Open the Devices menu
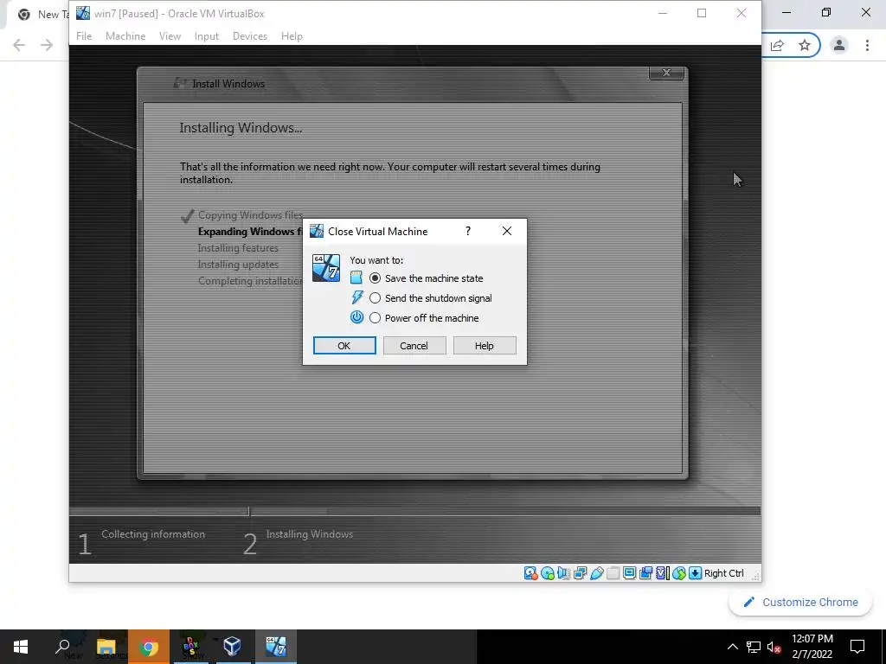 pos(250,36)
